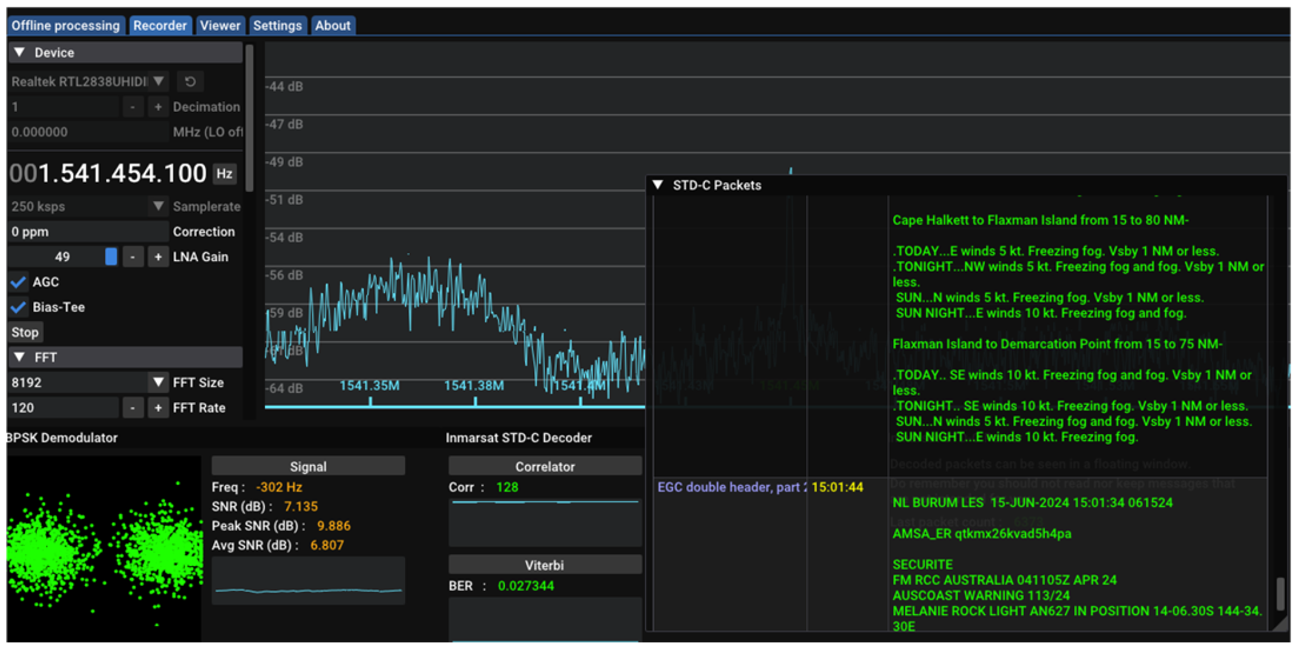Collapse the FFT section
Image resolution: width=1298 pixels, height=649 pixels.
(20, 357)
